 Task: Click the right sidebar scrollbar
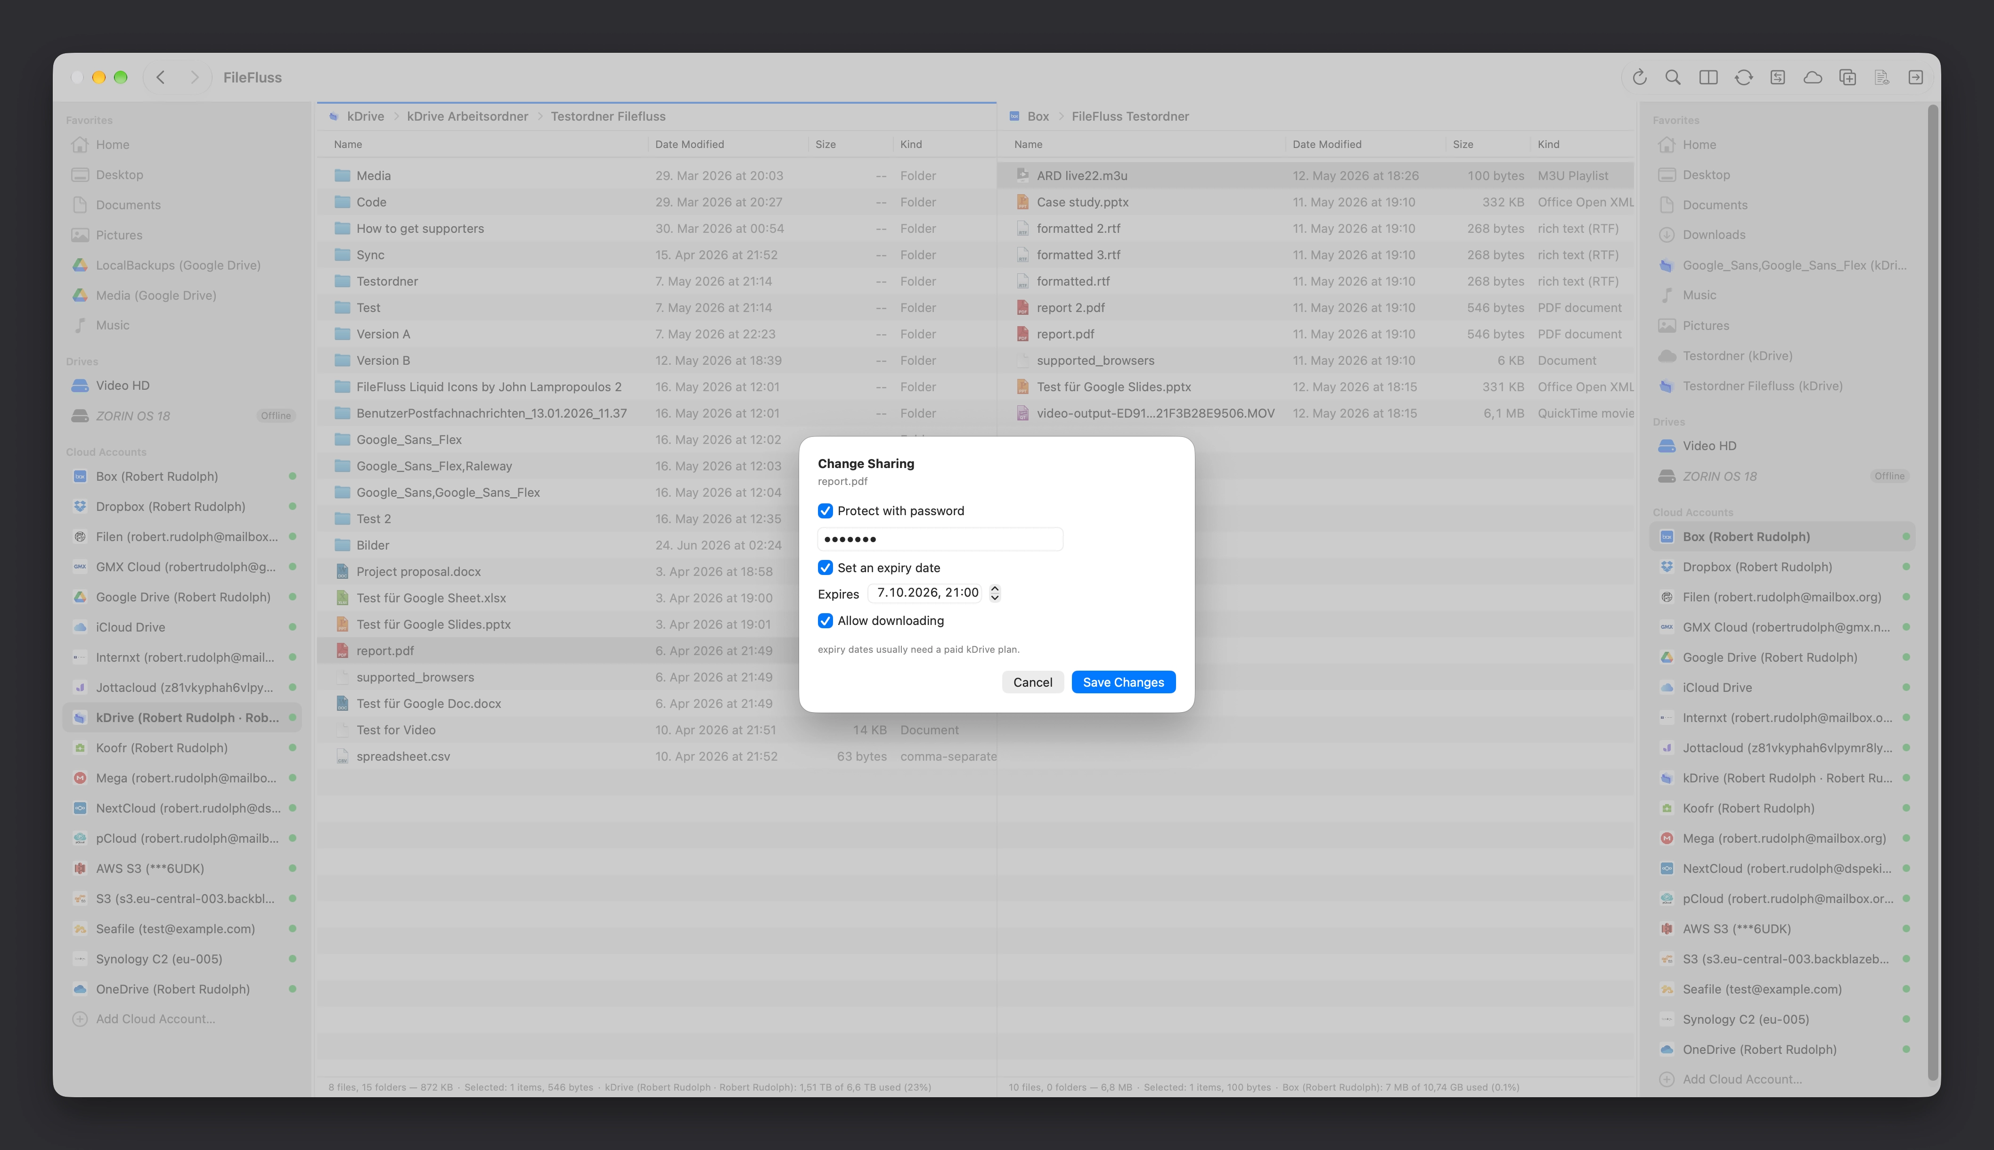[1932, 592]
